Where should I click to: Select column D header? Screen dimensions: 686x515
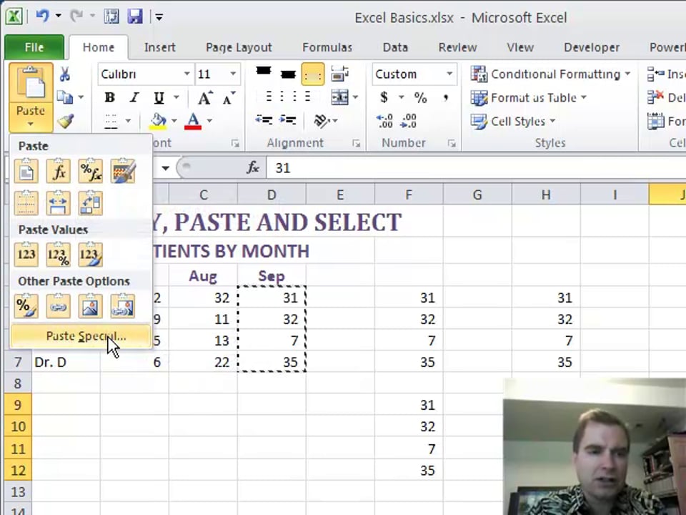click(272, 195)
